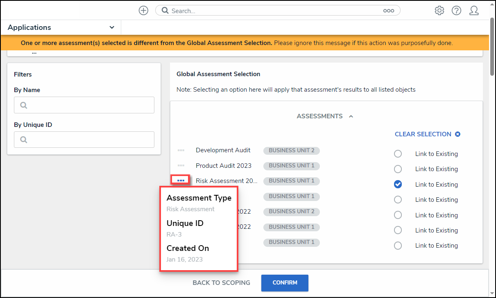Click the details ellipsis beside Product Audit 2023
The height and width of the screenshot is (298, 496).
point(181,165)
